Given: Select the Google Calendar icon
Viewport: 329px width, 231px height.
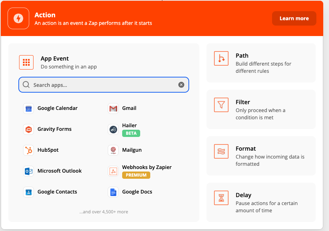Looking at the screenshot, I should [x=28, y=108].
